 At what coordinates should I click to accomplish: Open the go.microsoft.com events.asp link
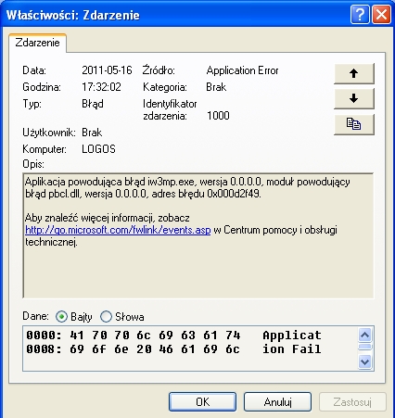(x=118, y=230)
